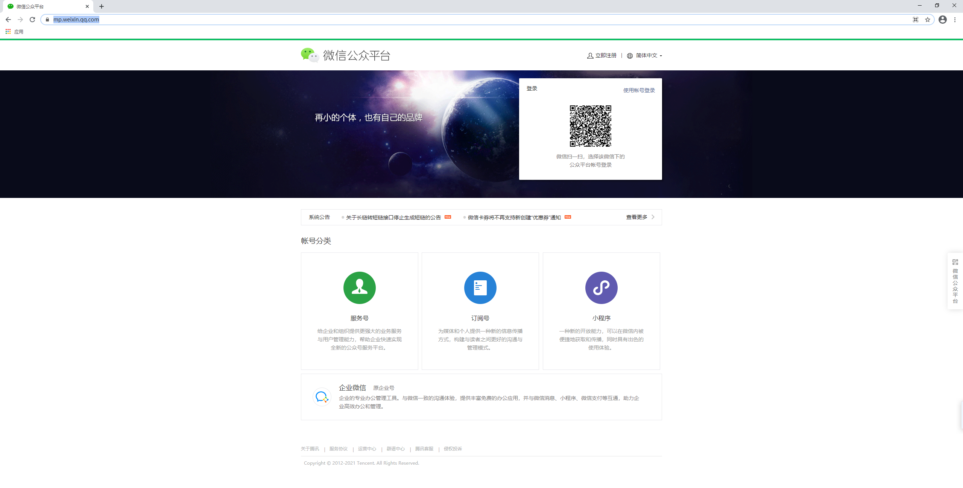This screenshot has width=963, height=488.
Task: Click 查看更多 to view more announcements
Action: coord(636,217)
